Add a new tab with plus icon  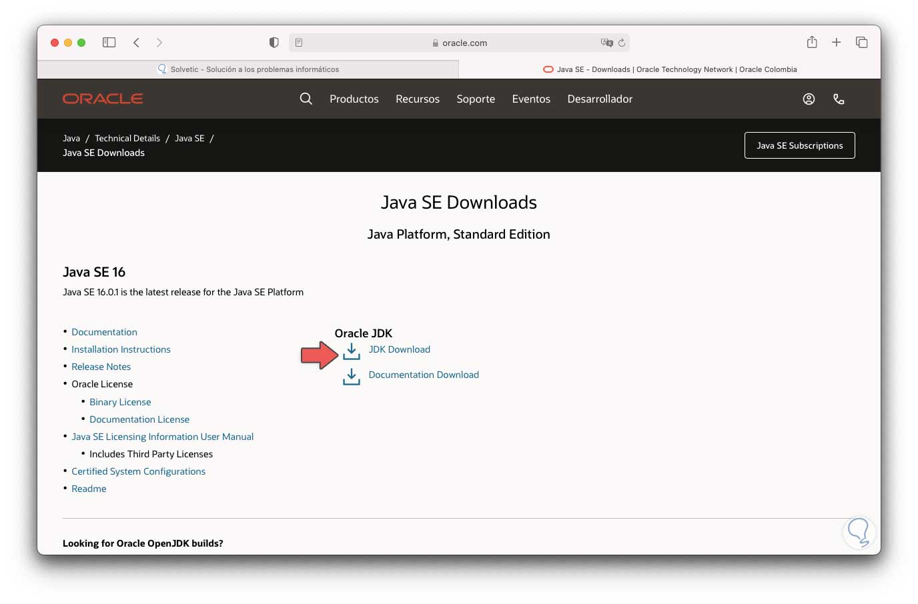coord(836,43)
